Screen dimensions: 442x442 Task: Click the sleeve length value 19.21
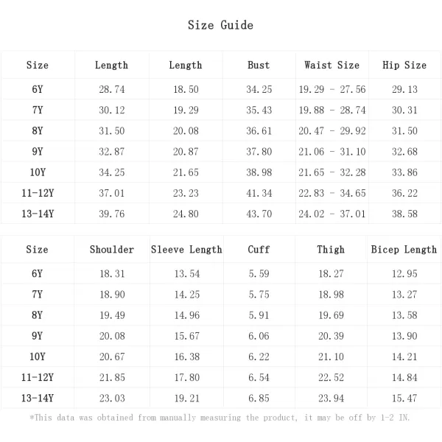pos(186,398)
